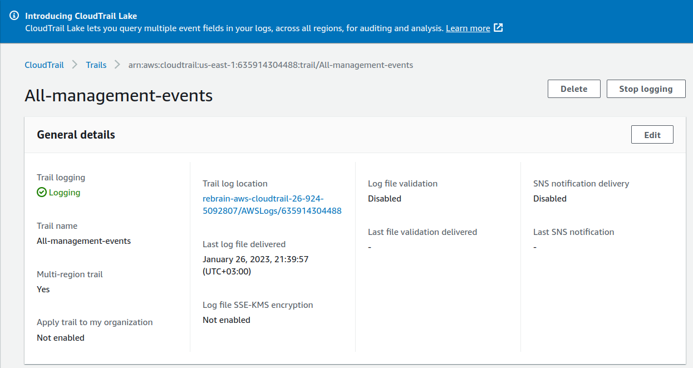Viewport: 693px width, 368px height.
Task: Click the All-management-events page heading
Action: (119, 96)
